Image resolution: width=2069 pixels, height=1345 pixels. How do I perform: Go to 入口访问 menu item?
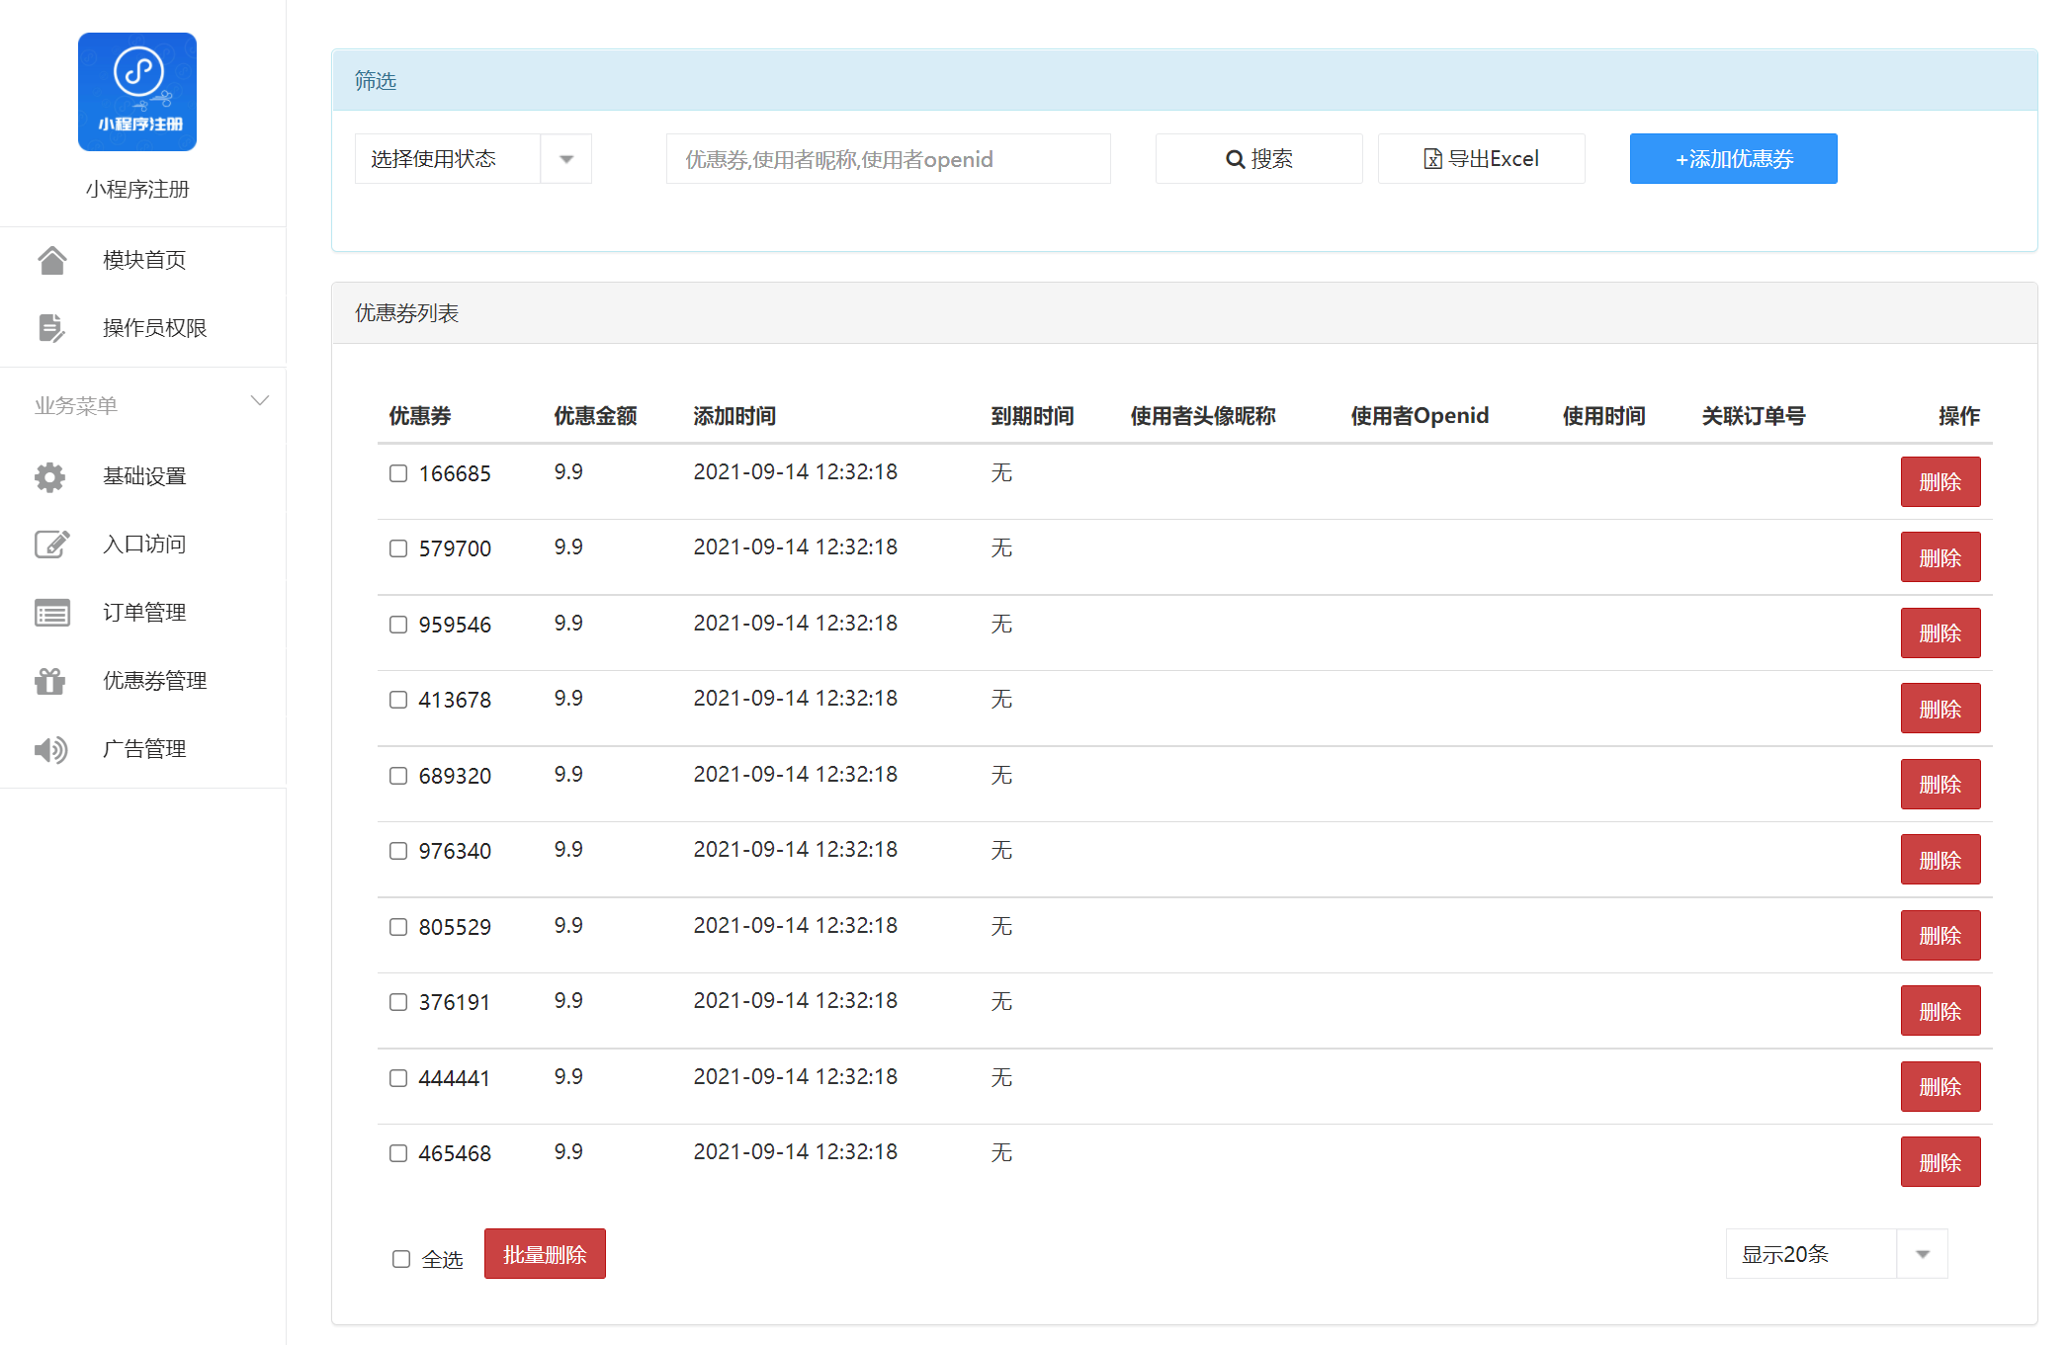tap(143, 546)
